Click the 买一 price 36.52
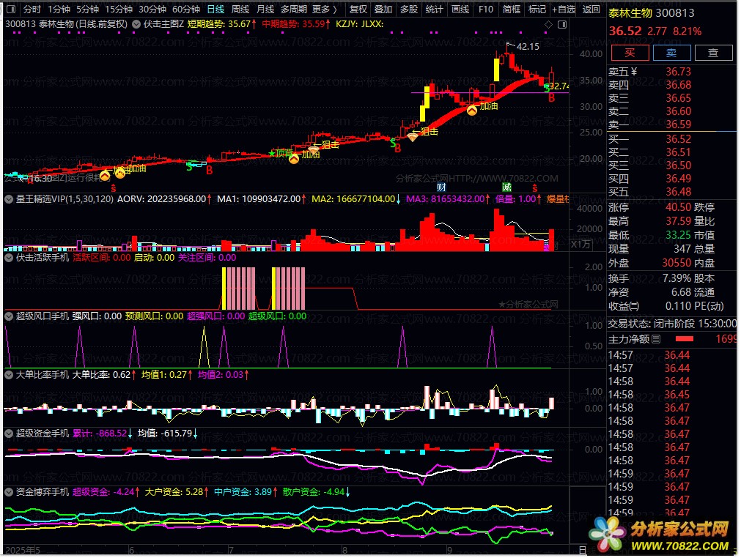Screen dimensions: 741x558 (x=678, y=139)
